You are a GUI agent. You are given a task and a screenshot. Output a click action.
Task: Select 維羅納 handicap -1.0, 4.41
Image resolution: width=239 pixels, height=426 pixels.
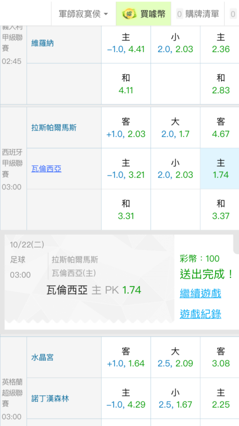pyautogui.click(x=126, y=43)
